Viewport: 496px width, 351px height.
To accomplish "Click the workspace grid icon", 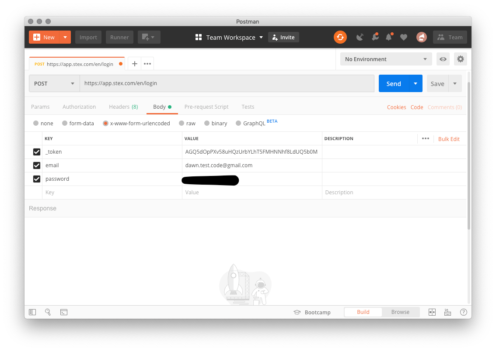I will [x=198, y=37].
